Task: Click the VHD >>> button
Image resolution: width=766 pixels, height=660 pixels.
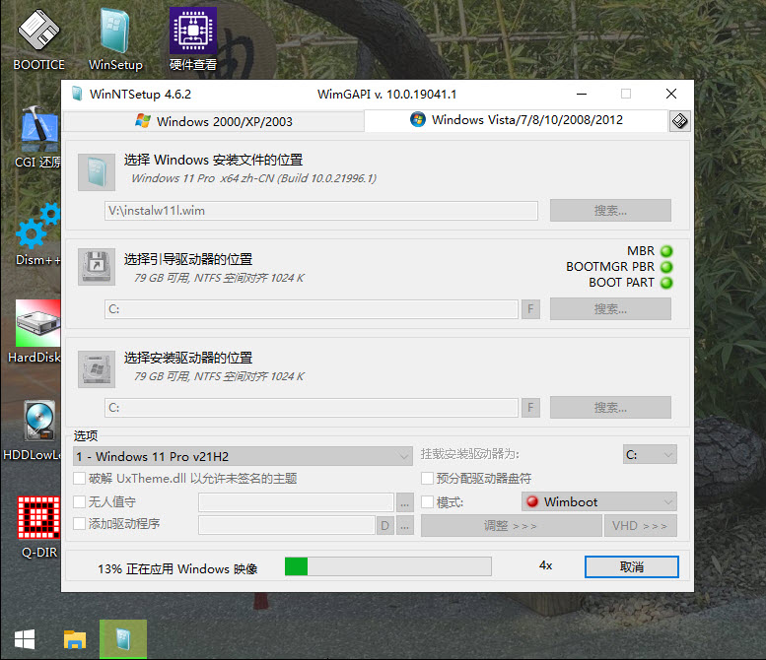Action: point(640,526)
